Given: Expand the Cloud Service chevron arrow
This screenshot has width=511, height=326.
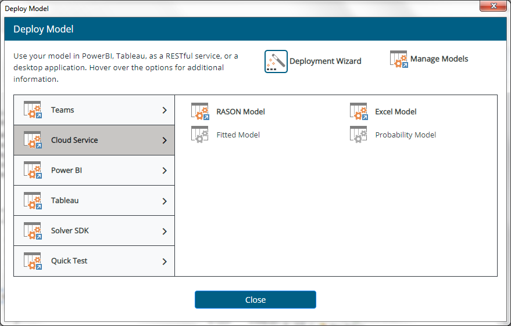Looking at the screenshot, I should (x=165, y=140).
